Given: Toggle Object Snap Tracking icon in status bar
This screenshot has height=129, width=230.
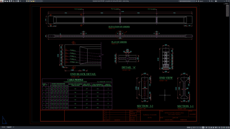Looking at the screenshot, I should point(201,128).
